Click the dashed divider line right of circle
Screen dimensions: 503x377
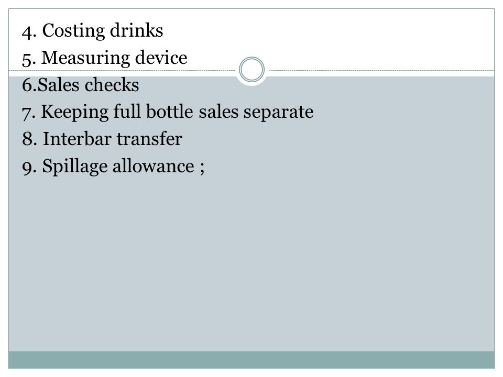coord(381,70)
